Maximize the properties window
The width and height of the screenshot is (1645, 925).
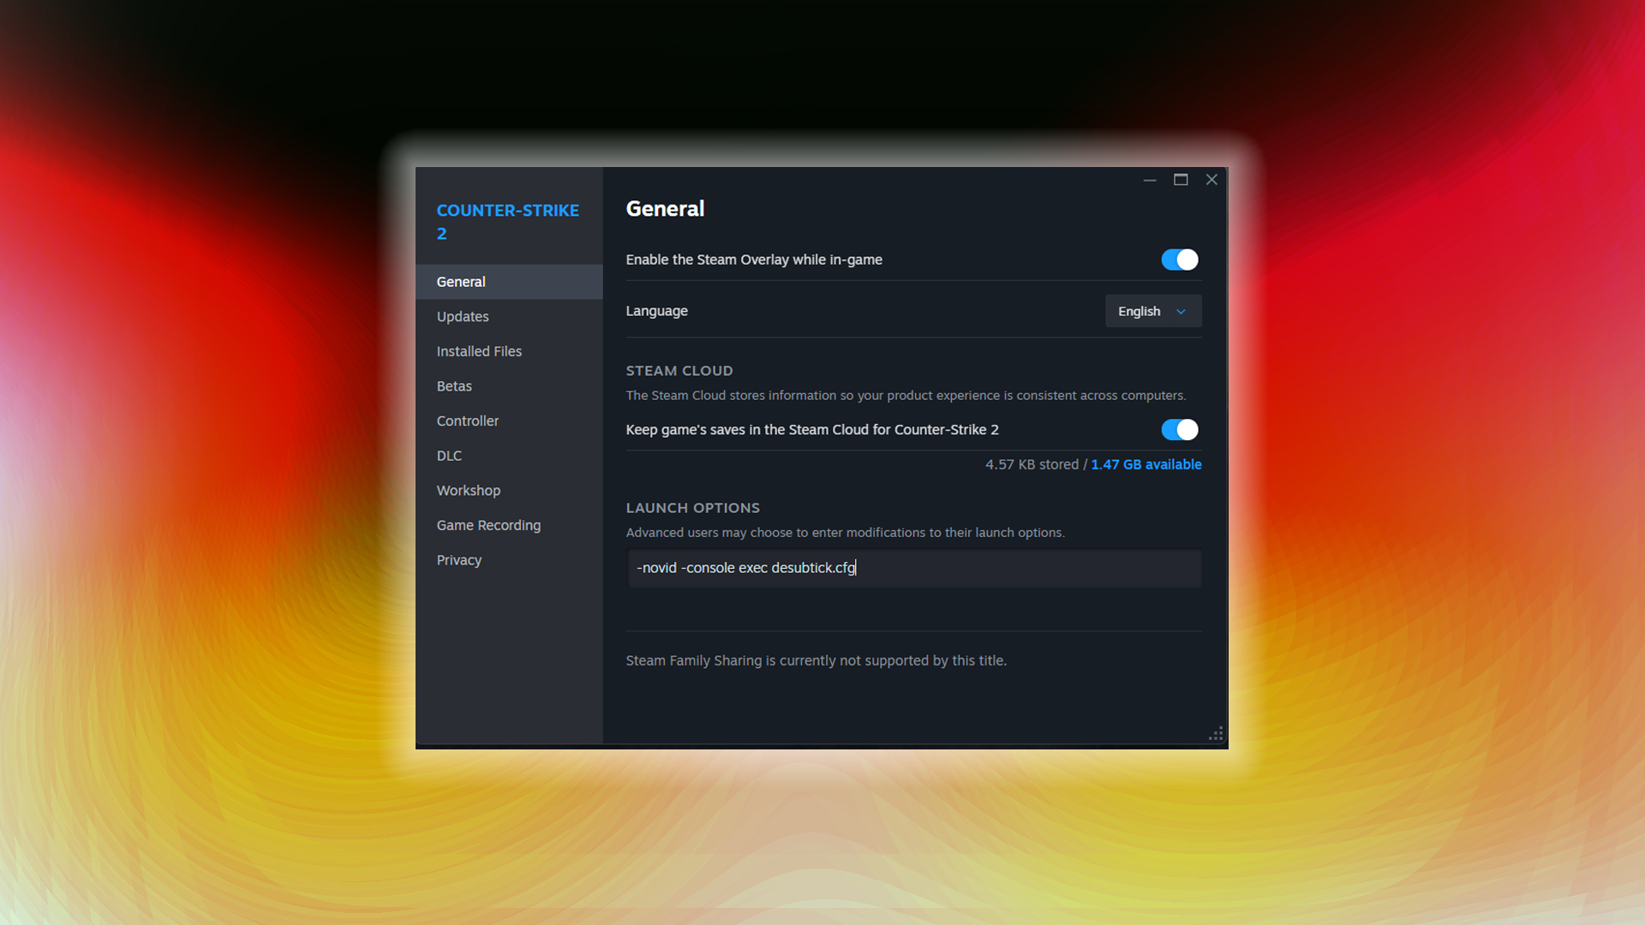[x=1181, y=180]
